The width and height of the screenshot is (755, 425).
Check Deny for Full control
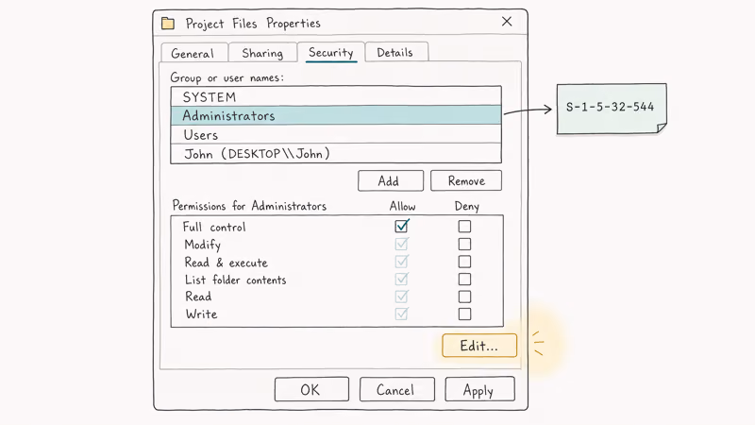[x=464, y=226]
